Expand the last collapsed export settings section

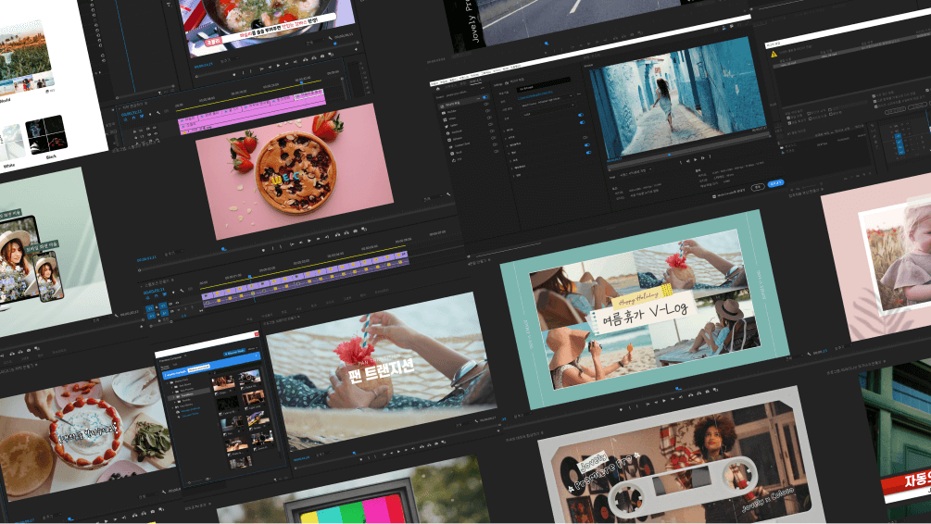[x=514, y=176]
